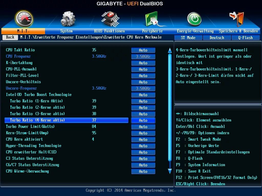Click the Energie-Verwaltung power icon
Screen dimensions: 262x196
194,19
